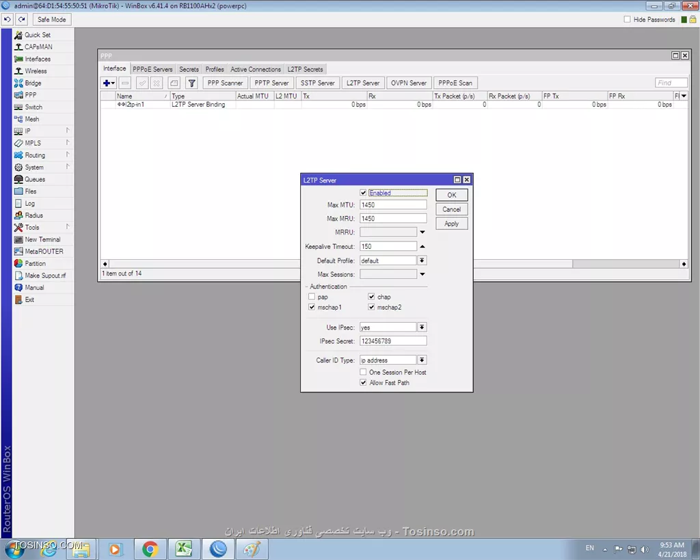The image size is (700, 560).
Task: Open MetaROUTER section
Action: point(43,252)
